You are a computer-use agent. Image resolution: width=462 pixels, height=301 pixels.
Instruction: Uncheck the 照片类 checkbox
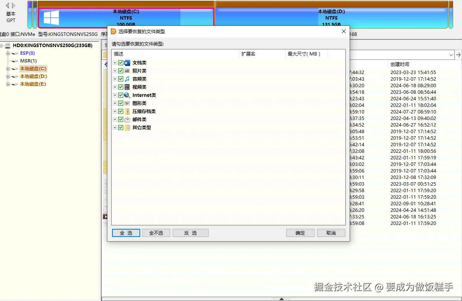pos(121,71)
